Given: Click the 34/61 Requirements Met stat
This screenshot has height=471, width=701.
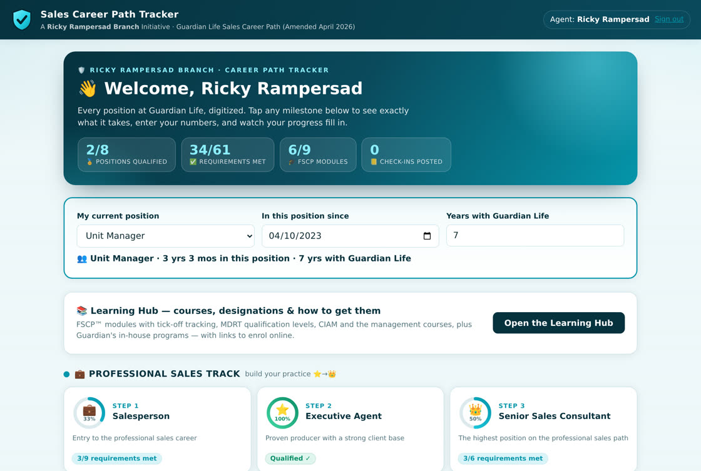Looking at the screenshot, I should tap(228, 154).
